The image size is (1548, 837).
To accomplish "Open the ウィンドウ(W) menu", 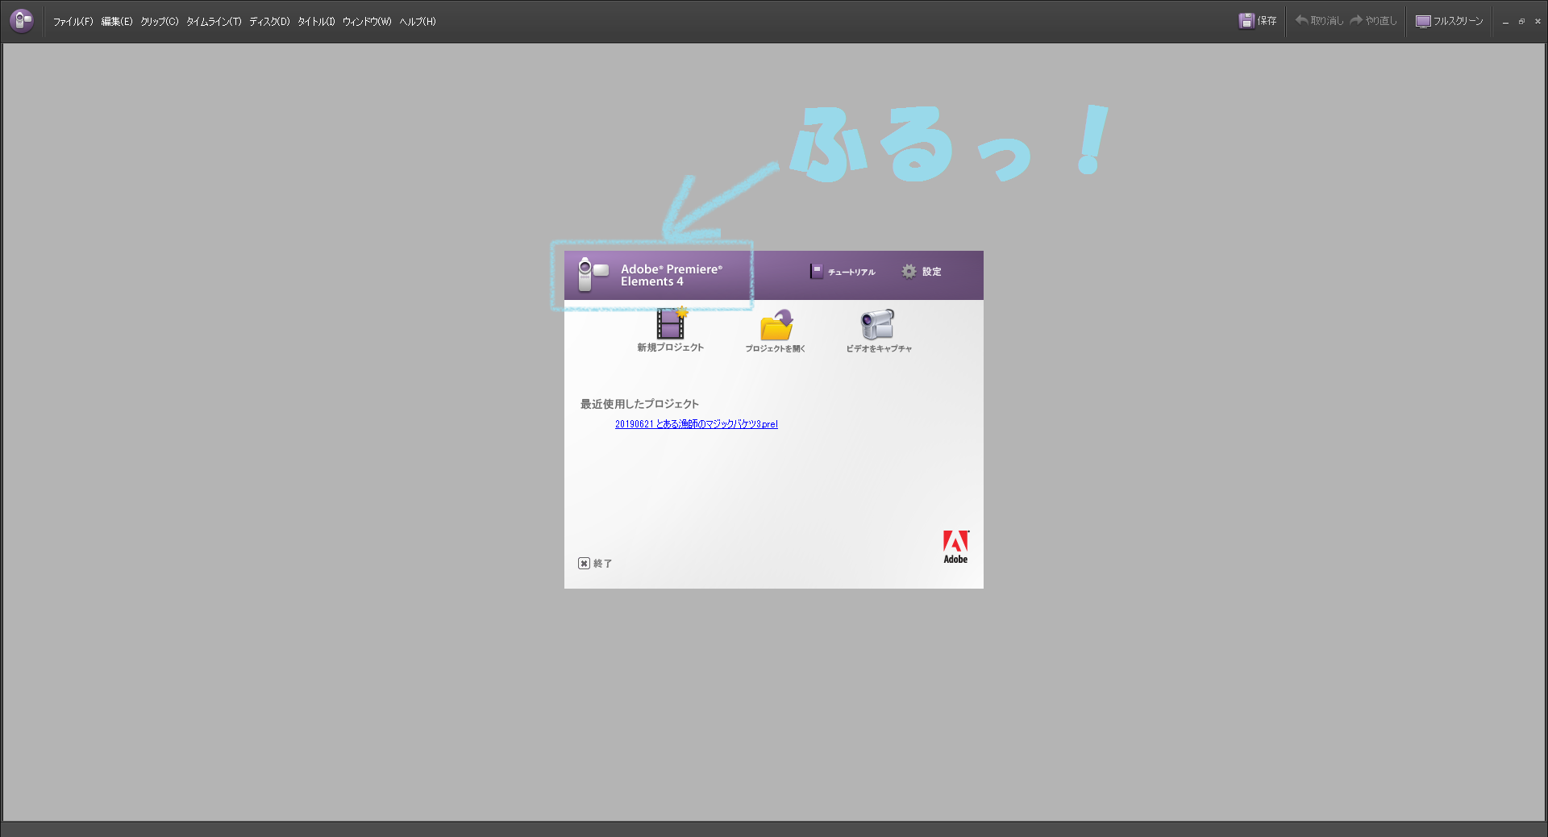I will point(367,22).
